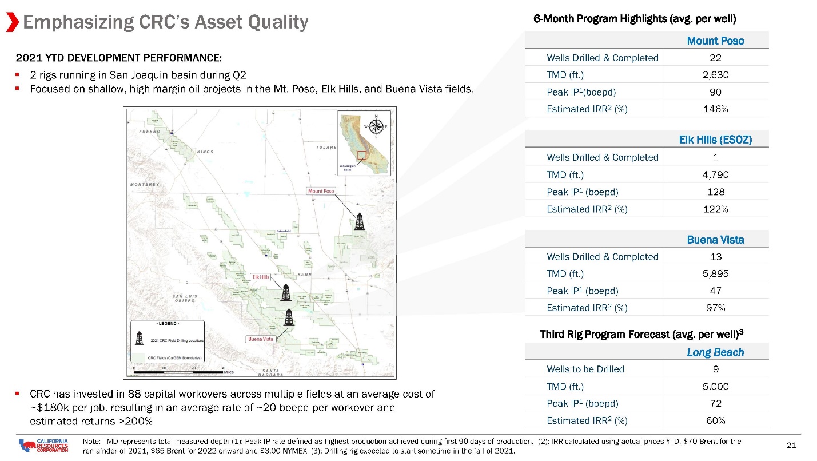817x461 pixels.
Task: Select Mount Poso wells drilled value 22
Action: coord(715,58)
